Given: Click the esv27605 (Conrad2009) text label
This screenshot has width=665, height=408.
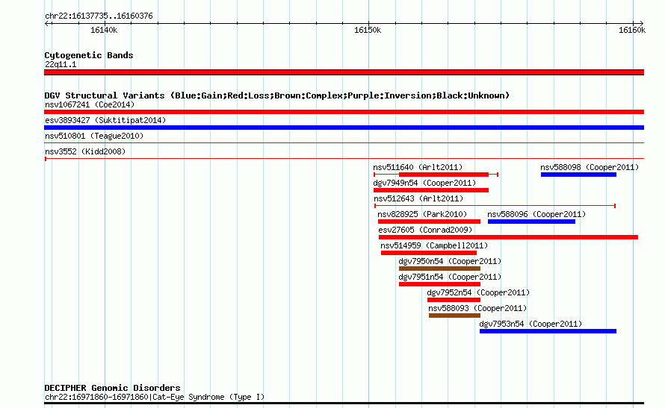Looking at the screenshot, I should coord(425,230).
